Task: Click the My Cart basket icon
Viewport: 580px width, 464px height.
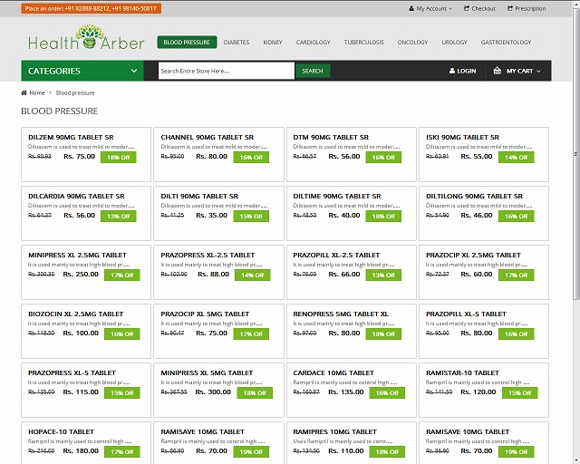Action: coord(498,71)
